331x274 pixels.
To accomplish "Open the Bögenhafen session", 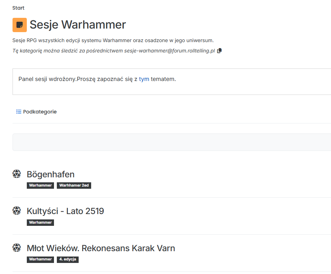I will [50, 174].
